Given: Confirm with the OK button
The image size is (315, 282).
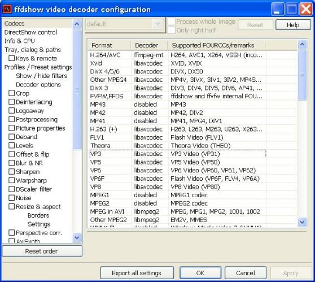Looking at the screenshot, I should coord(200,273).
